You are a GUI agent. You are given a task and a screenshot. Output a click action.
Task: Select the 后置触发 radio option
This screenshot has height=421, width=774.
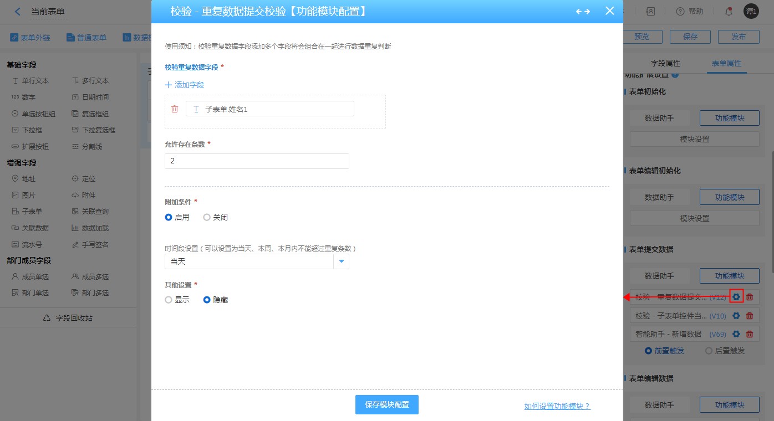(709, 351)
